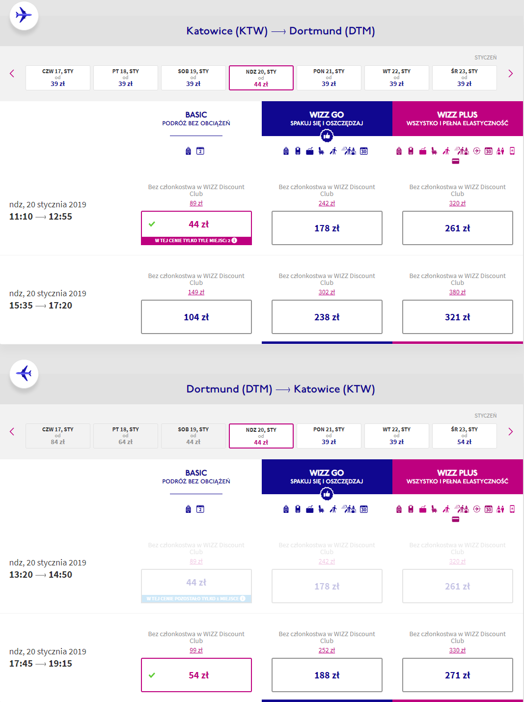524x702 pixels.
Task: Click the outbound BASIC backpack carry-on icon
Action: tap(188, 151)
